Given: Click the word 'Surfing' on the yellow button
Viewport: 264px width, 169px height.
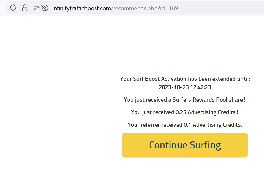Looking at the screenshot, I should coord(205,145).
